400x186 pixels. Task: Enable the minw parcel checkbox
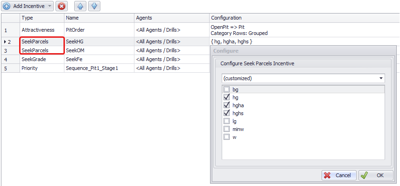[226, 129]
